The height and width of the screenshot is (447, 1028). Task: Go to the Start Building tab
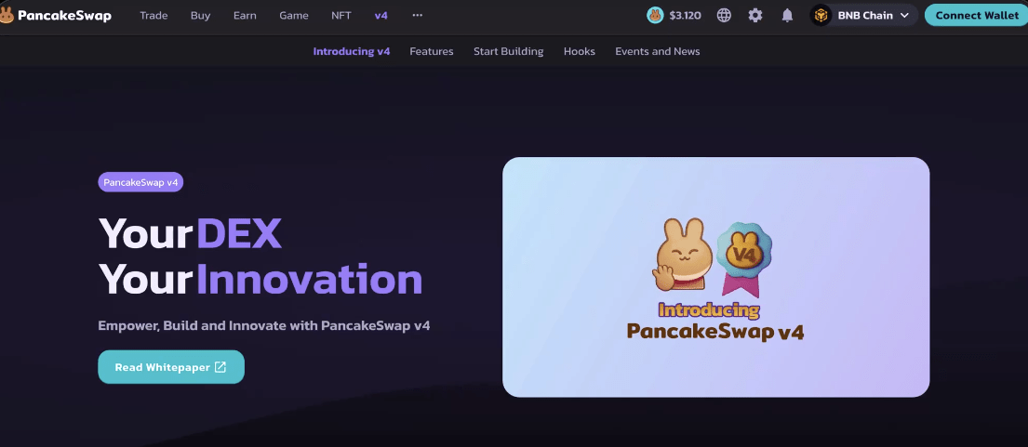tap(508, 51)
